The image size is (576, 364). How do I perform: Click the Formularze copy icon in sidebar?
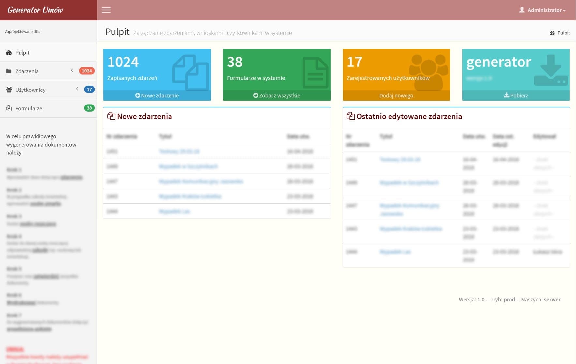point(9,108)
